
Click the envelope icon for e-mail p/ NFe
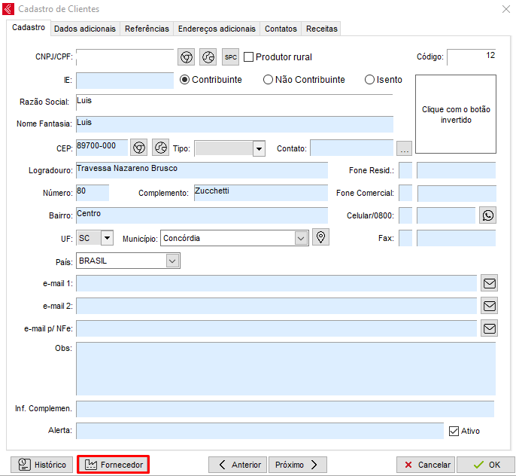pos(490,328)
